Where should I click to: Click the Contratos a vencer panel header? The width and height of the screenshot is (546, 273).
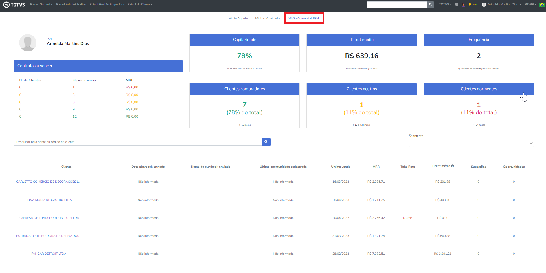pos(98,66)
